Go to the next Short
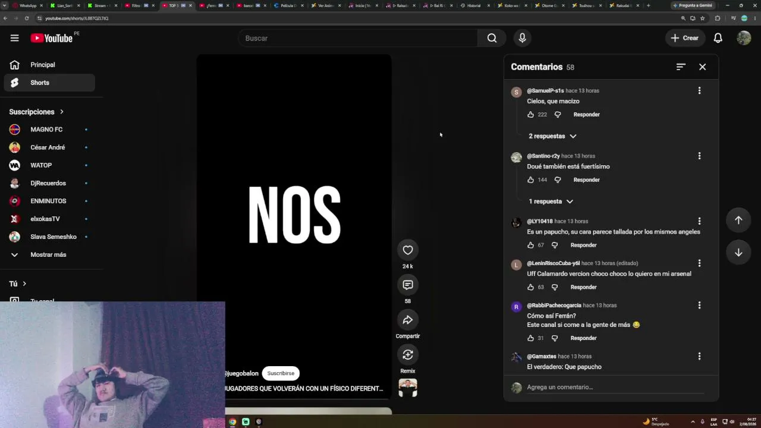The width and height of the screenshot is (761, 428). click(x=738, y=252)
